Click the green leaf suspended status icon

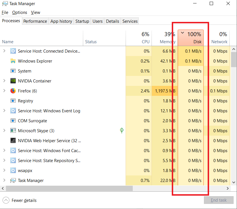pyautogui.click(x=122, y=131)
